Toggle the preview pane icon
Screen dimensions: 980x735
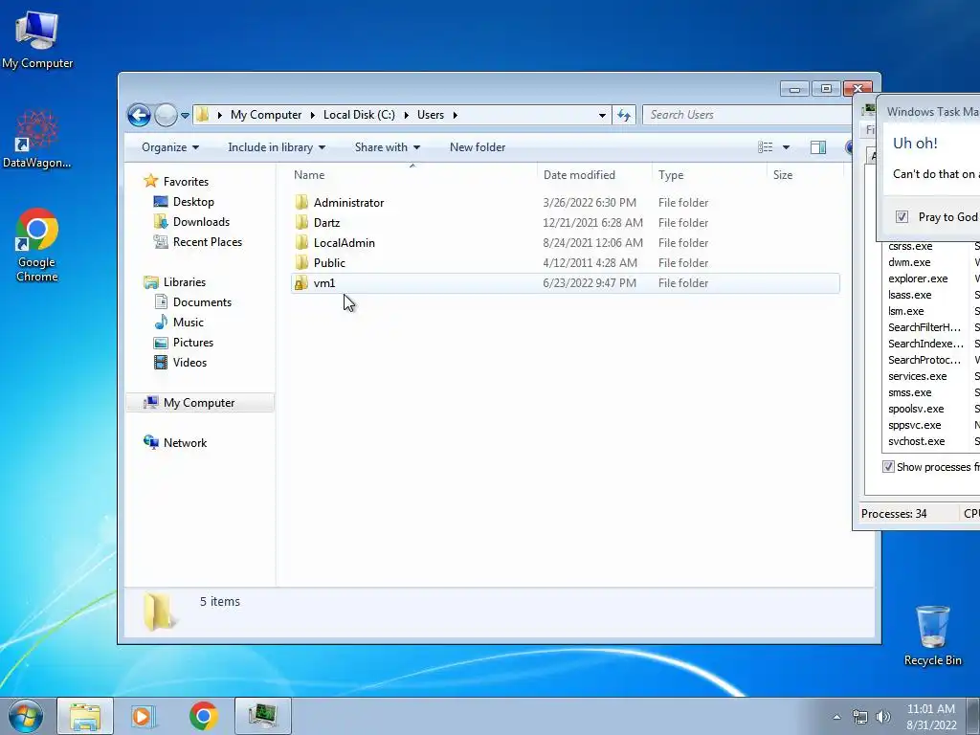[x=818, y=147]
